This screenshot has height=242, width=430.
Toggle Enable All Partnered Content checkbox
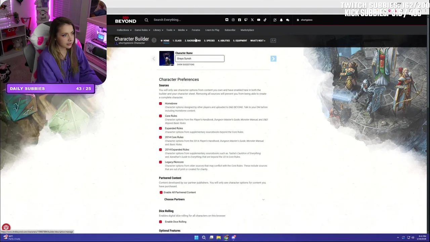[161, 193]
